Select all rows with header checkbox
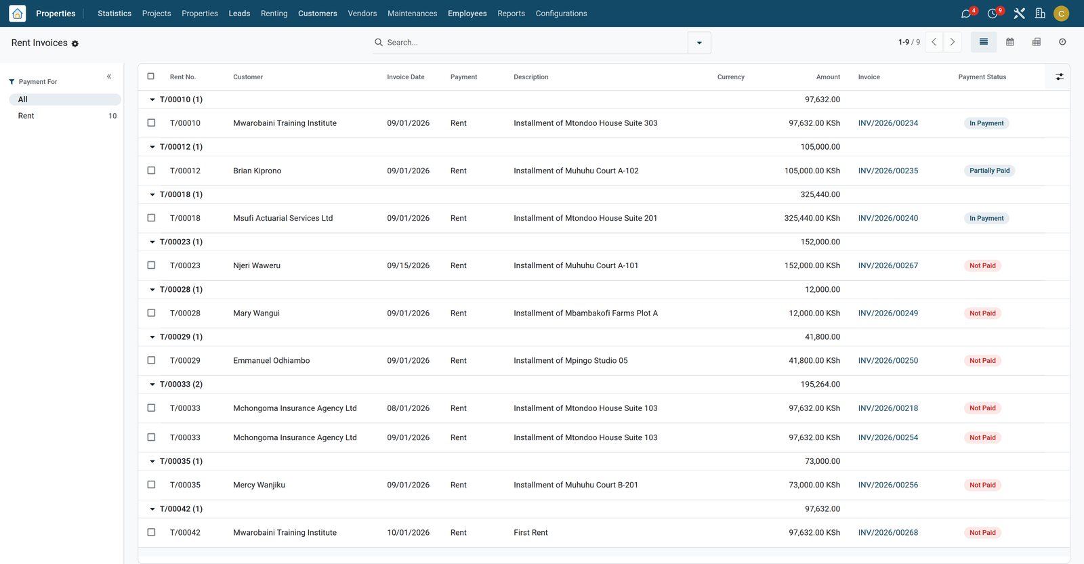The height and width of the screenshot is (564, 1084). tap(151, 77)
